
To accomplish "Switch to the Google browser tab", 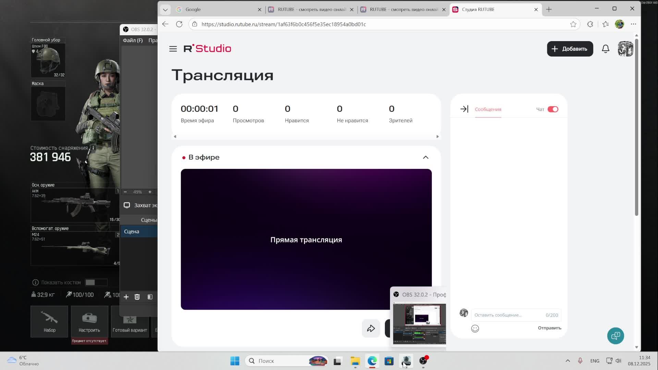I will 216,10.
